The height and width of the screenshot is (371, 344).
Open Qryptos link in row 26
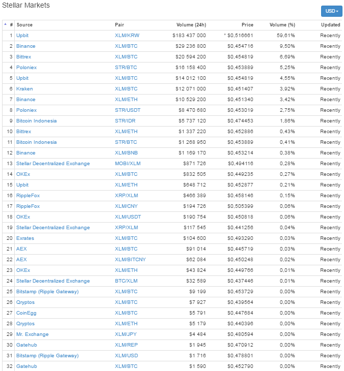(25, 302)
